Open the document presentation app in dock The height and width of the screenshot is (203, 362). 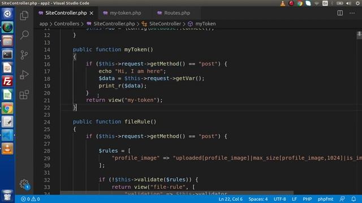[7, 68]
